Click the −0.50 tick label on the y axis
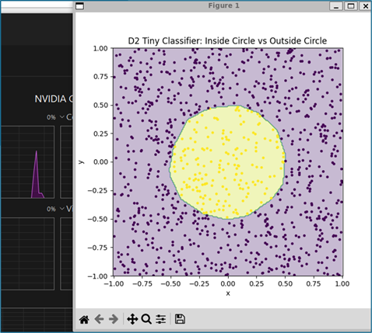The width and height of the screenshot is (372, 333). tap(98, 219)
